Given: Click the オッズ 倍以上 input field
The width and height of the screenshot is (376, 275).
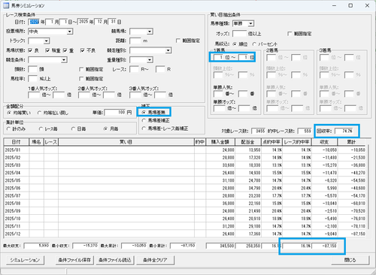Looking at the screenshot, I should pos(240,34).
